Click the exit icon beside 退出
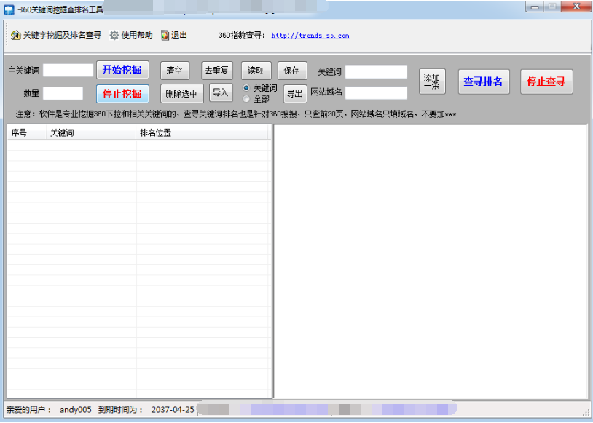 point(165,36)
